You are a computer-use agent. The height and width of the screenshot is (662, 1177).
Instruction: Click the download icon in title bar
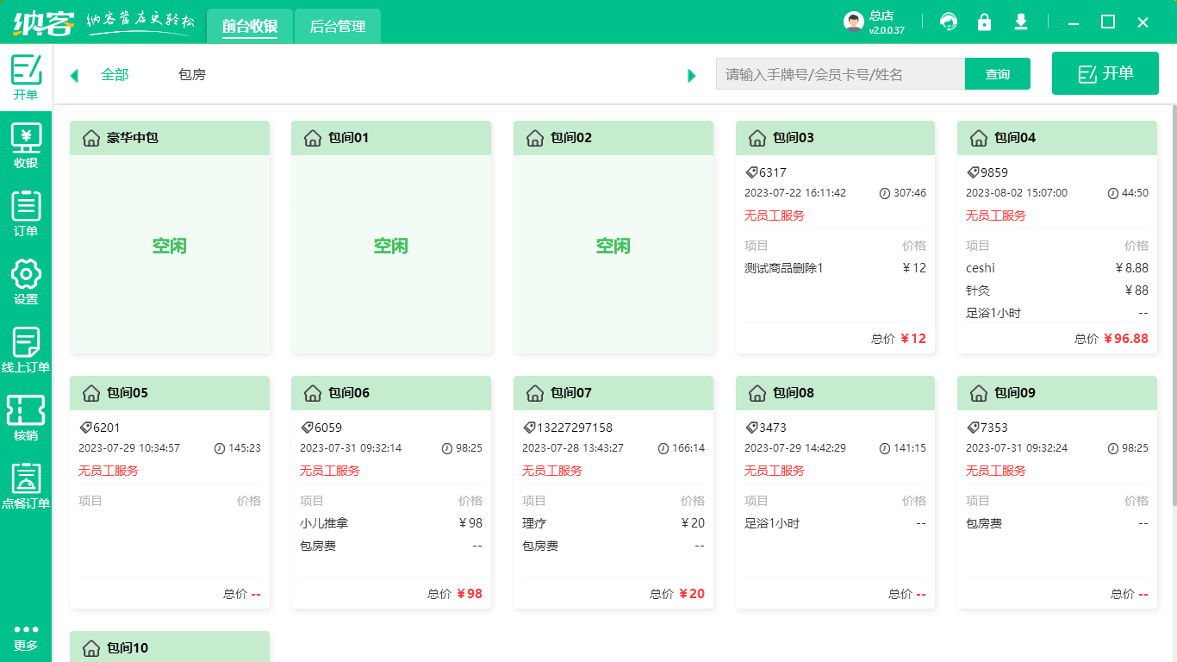[x=1021, y=22]
